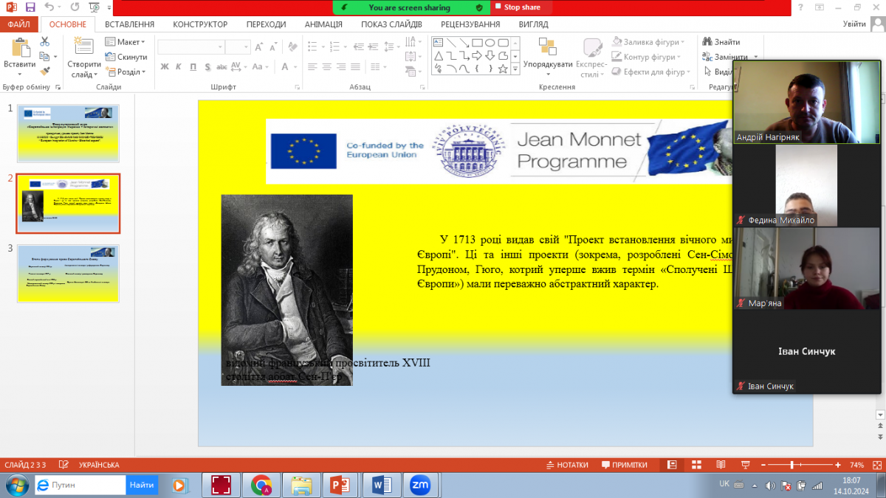Open Zoom app in Windows taskbar

click(x=421, y=485)
